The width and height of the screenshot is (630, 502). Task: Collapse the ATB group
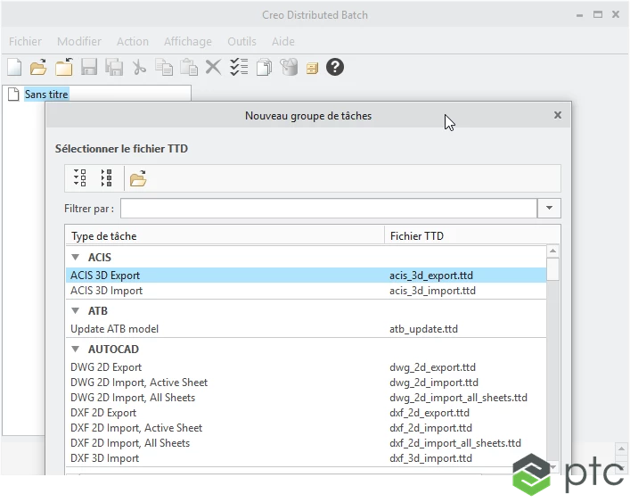[75, 310]
